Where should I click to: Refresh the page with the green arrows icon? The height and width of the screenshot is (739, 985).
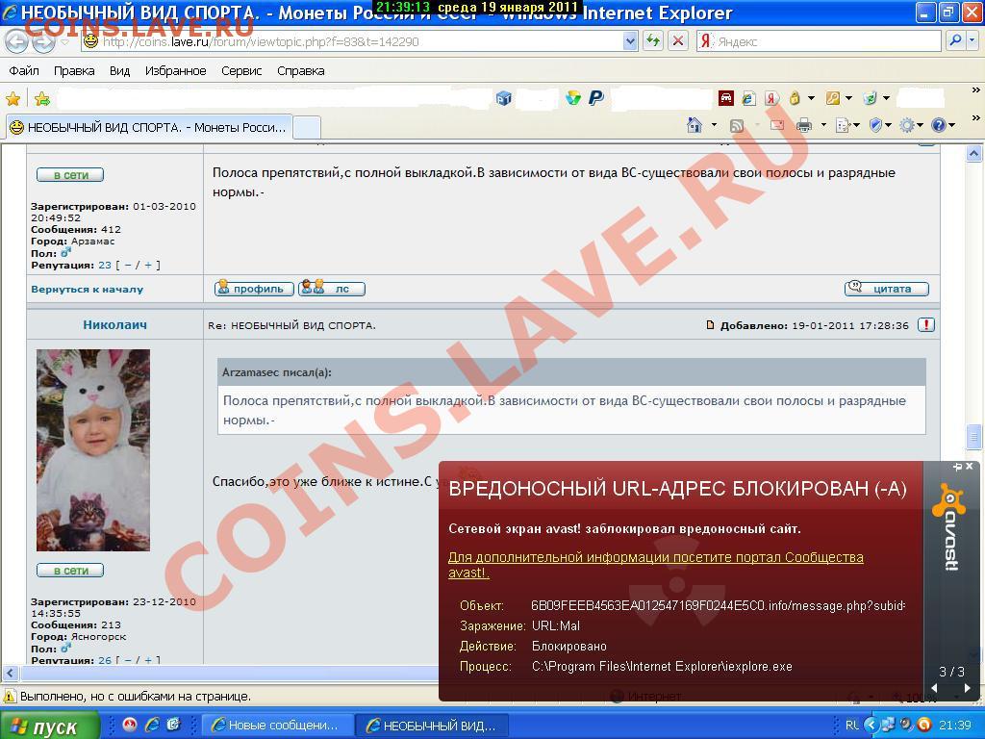pos(653,41)
